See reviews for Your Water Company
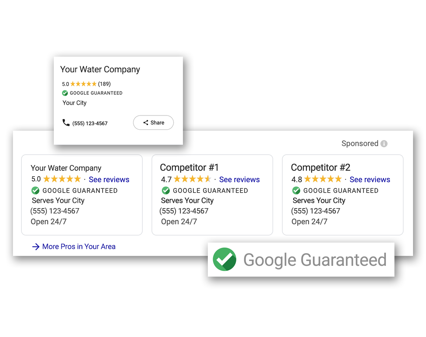The image size is (426, 337). [109, 179]
